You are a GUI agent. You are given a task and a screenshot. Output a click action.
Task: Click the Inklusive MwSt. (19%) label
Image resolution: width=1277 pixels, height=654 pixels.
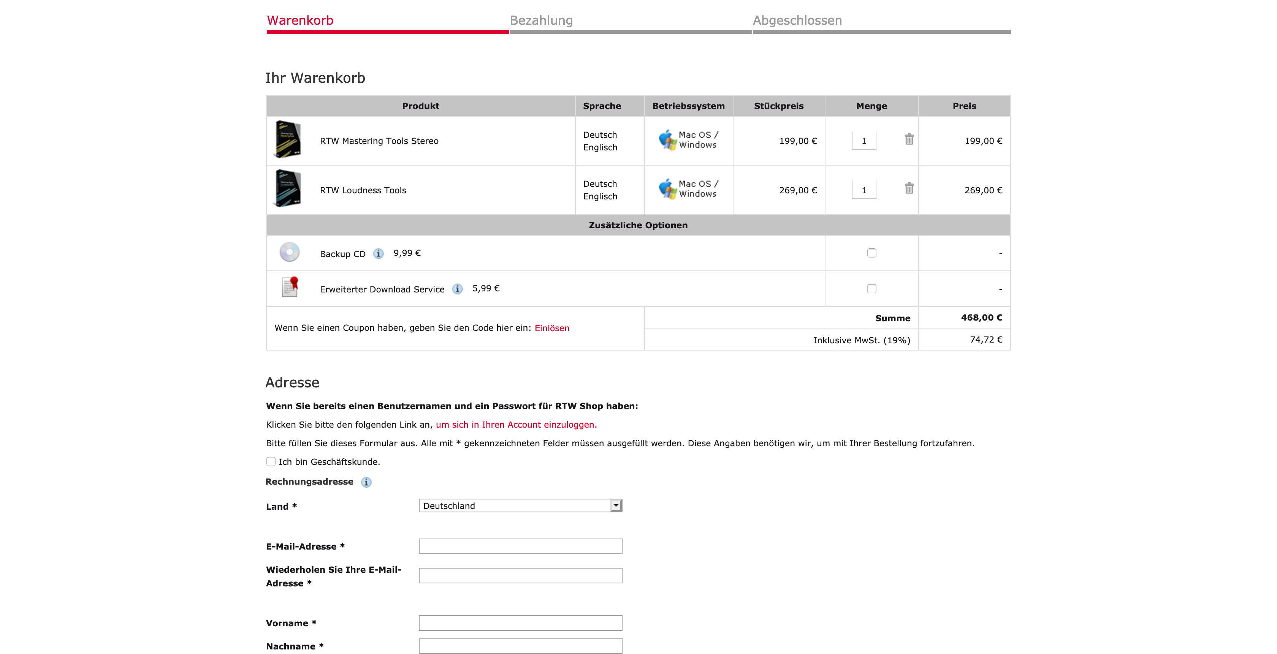[x=862, y=340]
